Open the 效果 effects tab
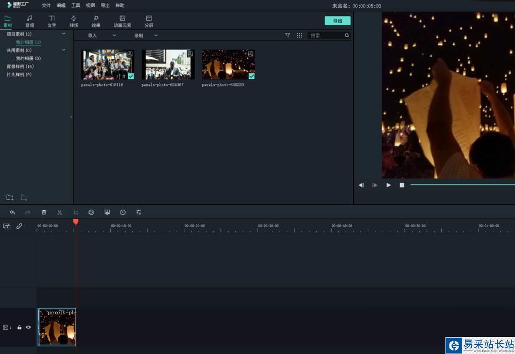 96,21
